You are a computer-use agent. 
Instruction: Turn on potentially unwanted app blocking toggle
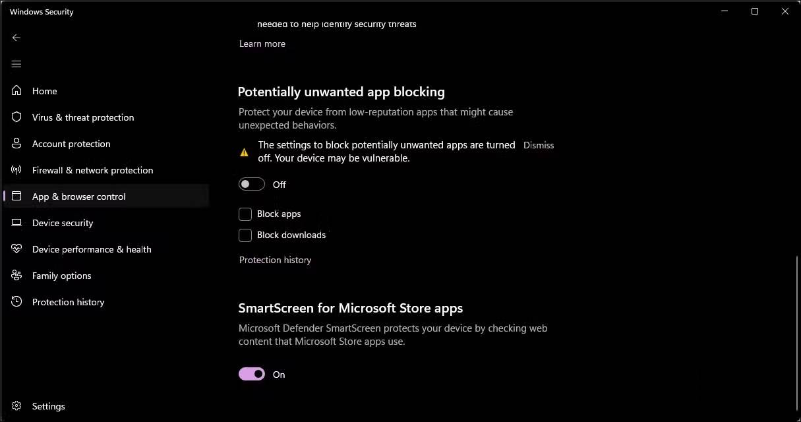[252, 185]
